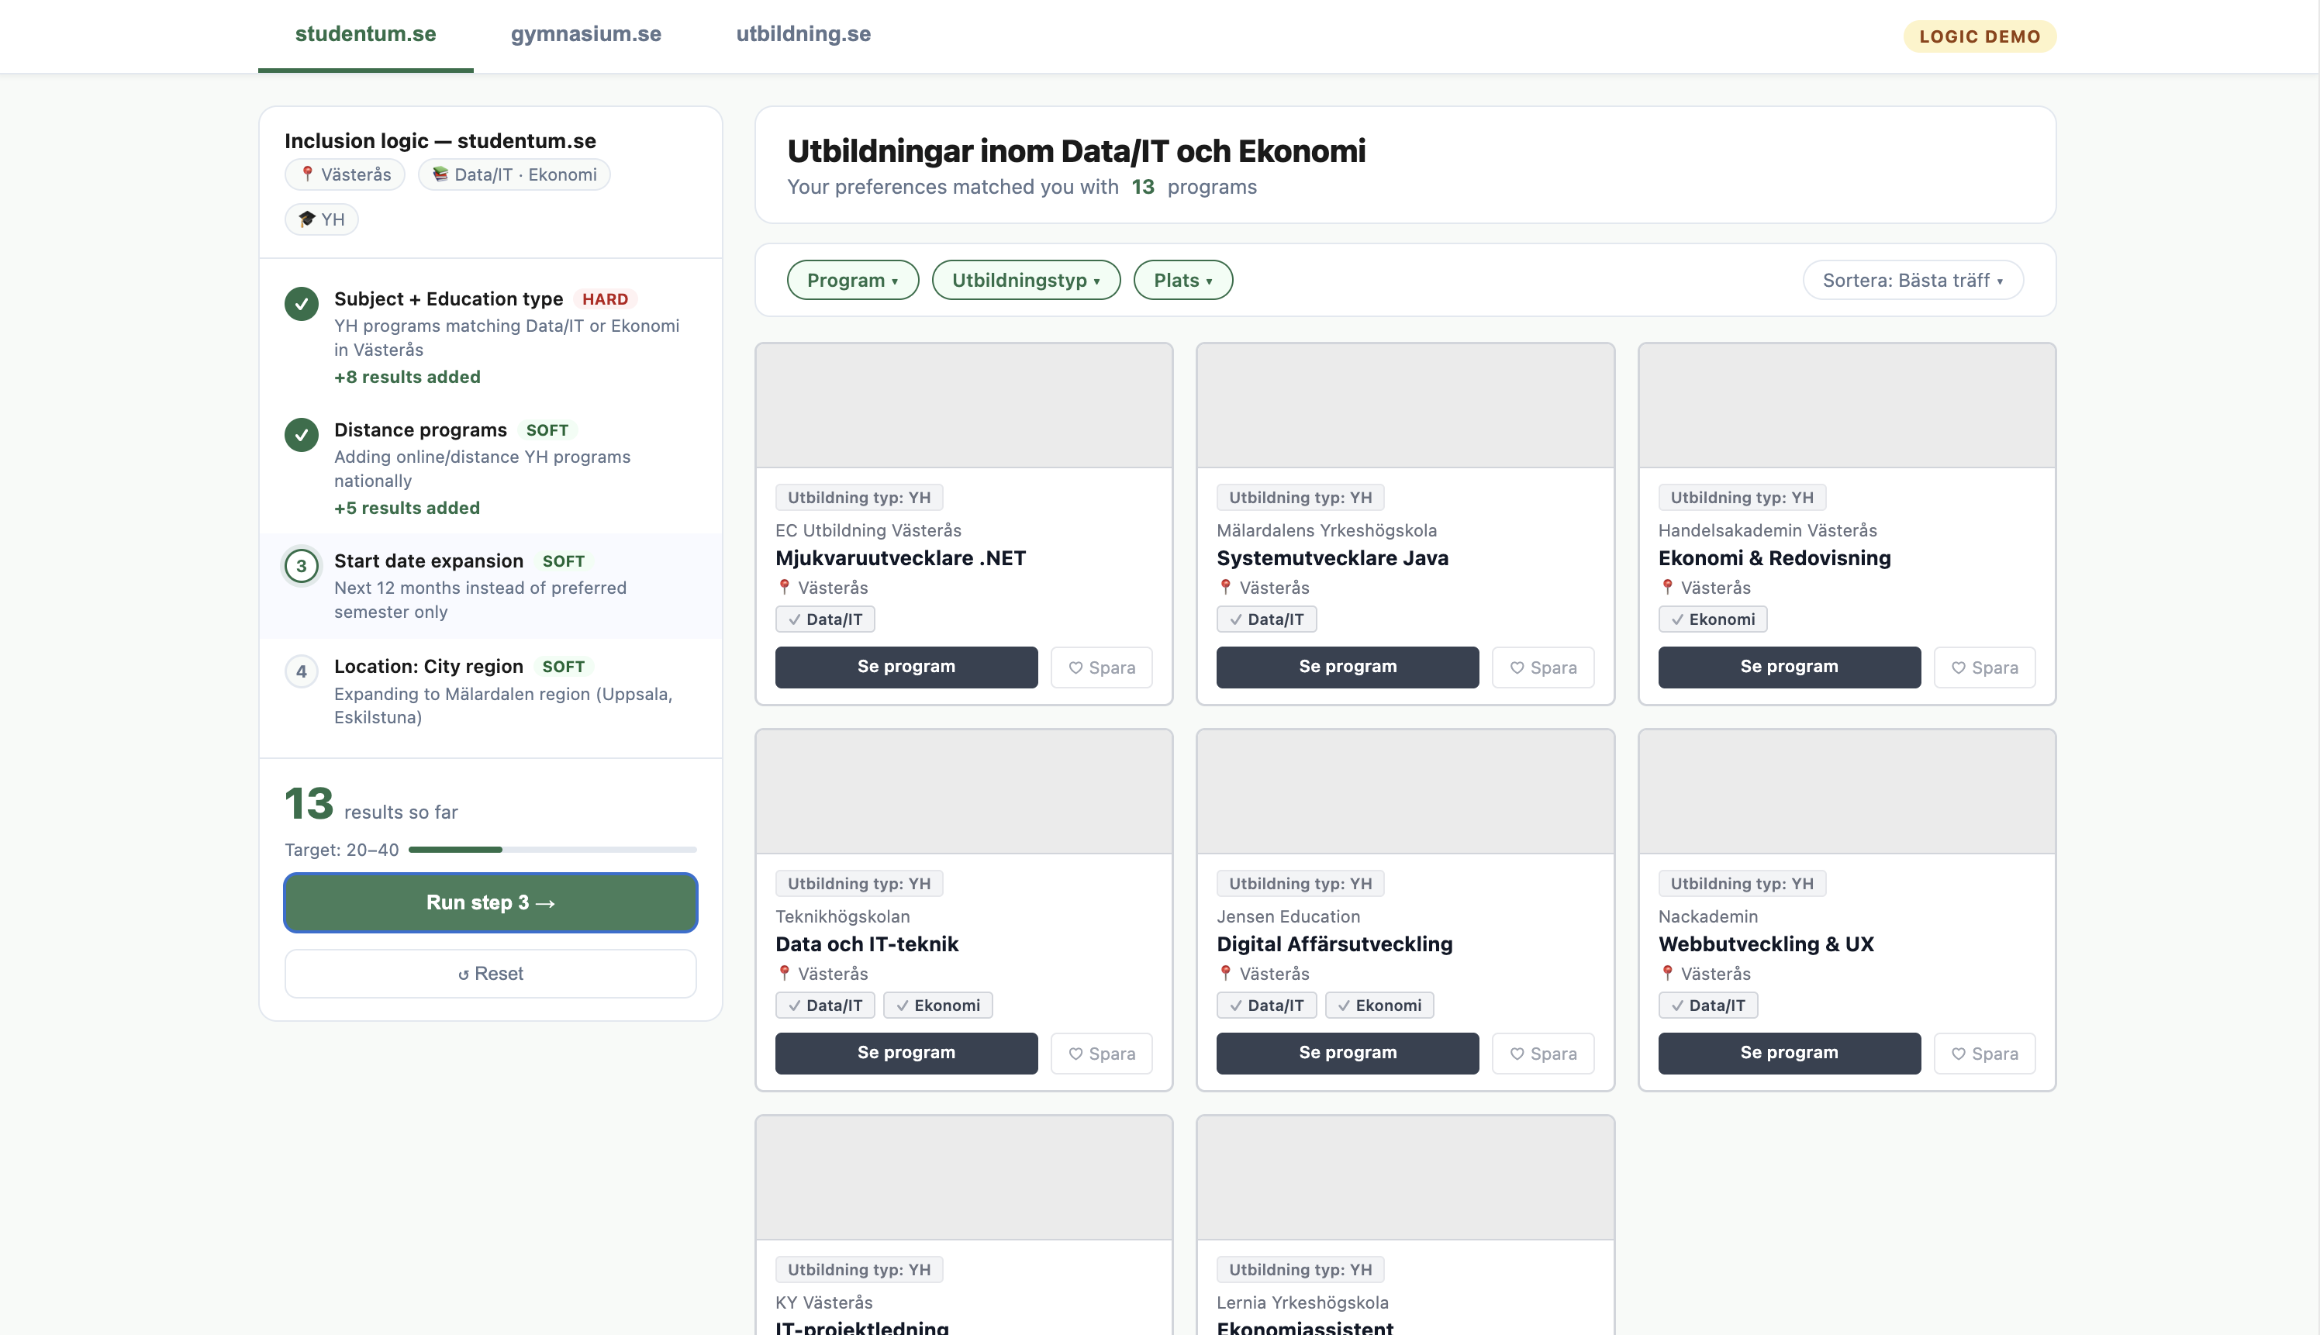Select step 3 number circle icon

click(x=301, y=566)
